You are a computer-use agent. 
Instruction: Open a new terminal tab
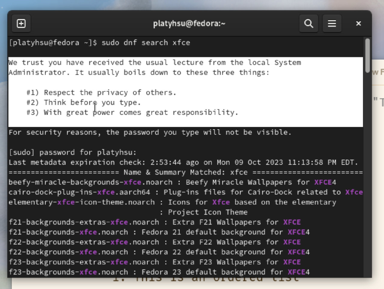[21, 23]
